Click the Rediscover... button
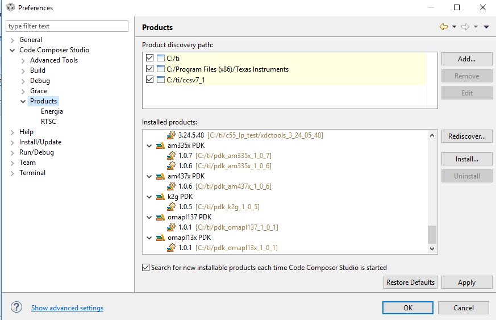This screenshot has width=496, height=320. click(x=467, y=136)
